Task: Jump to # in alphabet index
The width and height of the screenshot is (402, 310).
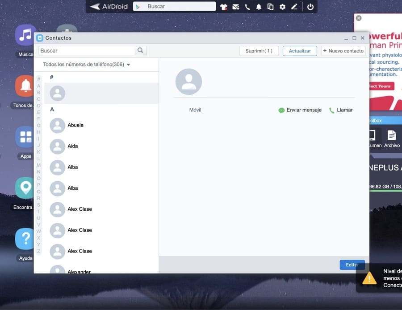Action: (39, 79)
